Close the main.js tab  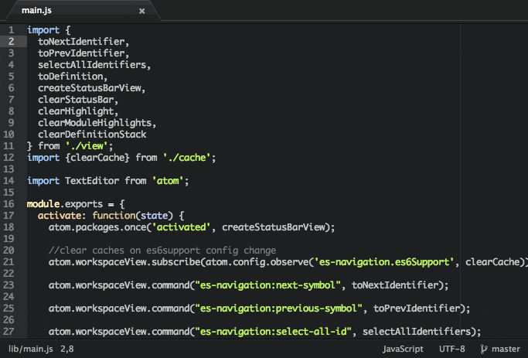coord(141,12)
